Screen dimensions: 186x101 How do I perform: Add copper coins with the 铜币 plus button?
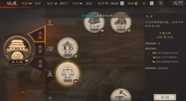coord(122,4)
